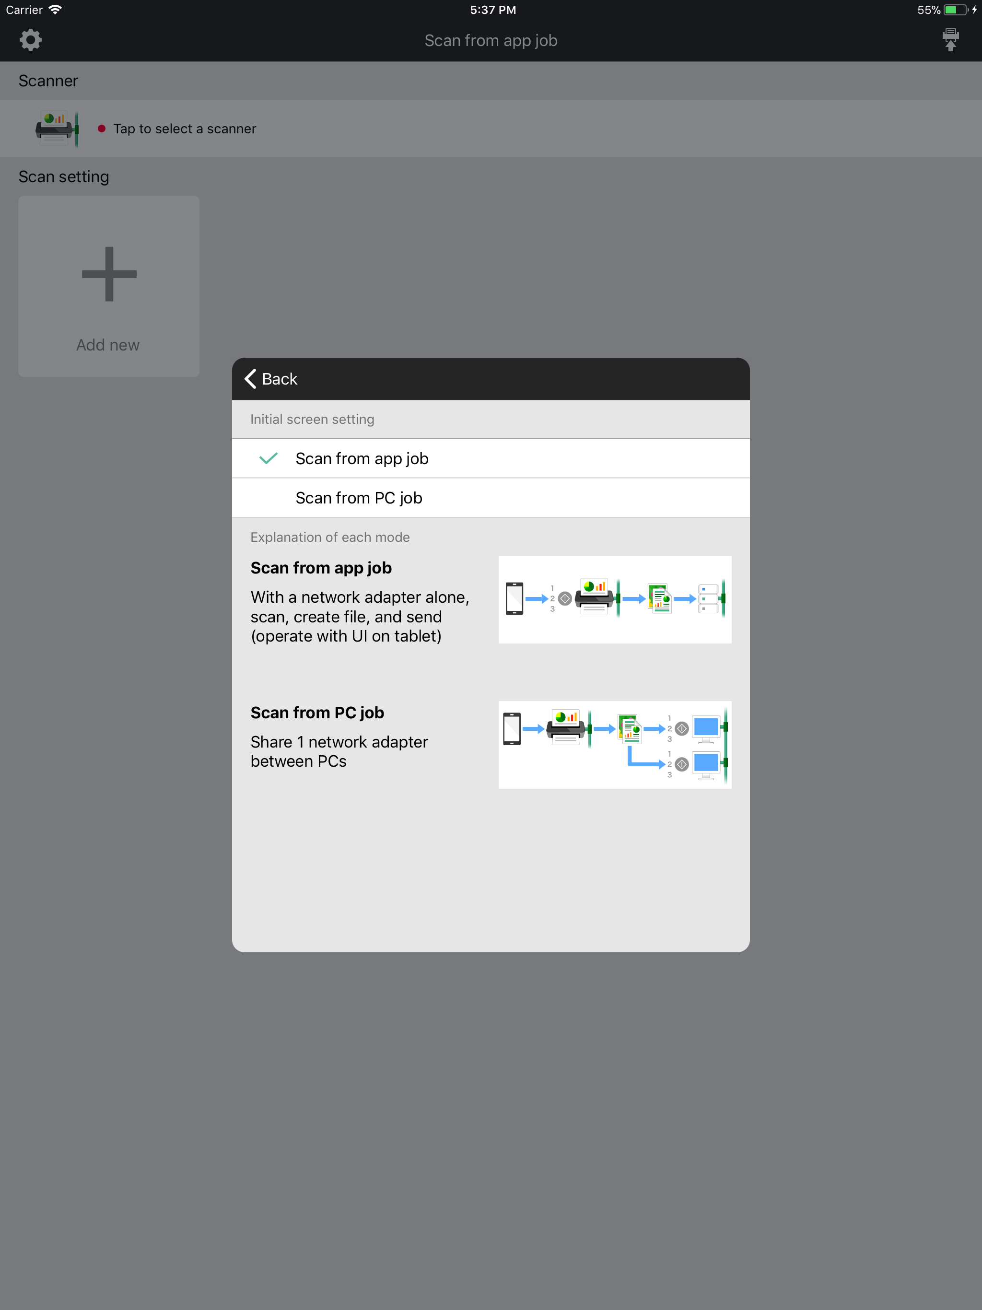Image resolution: width=982 pixels, height=1310 pixels.
Task: Tap the battery indicator in status bar
Action: [955, 10]
